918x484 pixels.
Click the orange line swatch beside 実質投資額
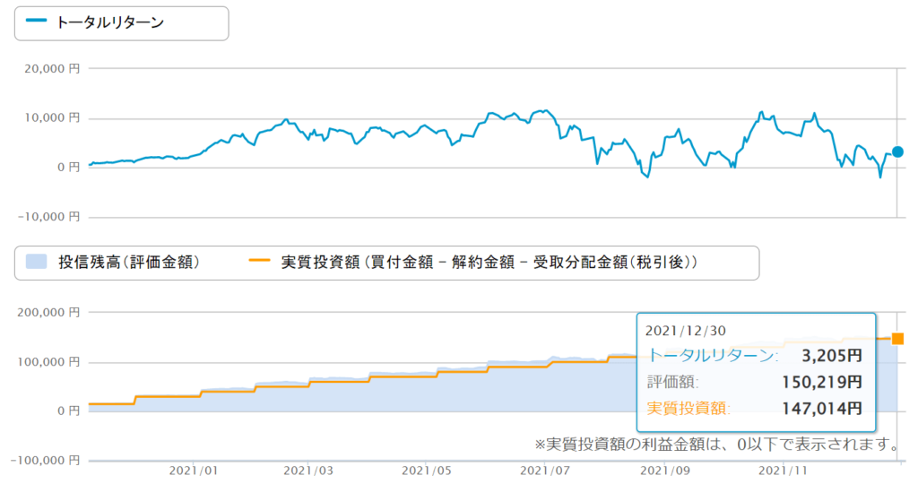coord(259,260)
